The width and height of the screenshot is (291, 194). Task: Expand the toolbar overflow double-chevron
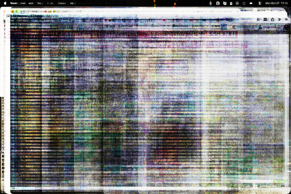coord(279,19)
